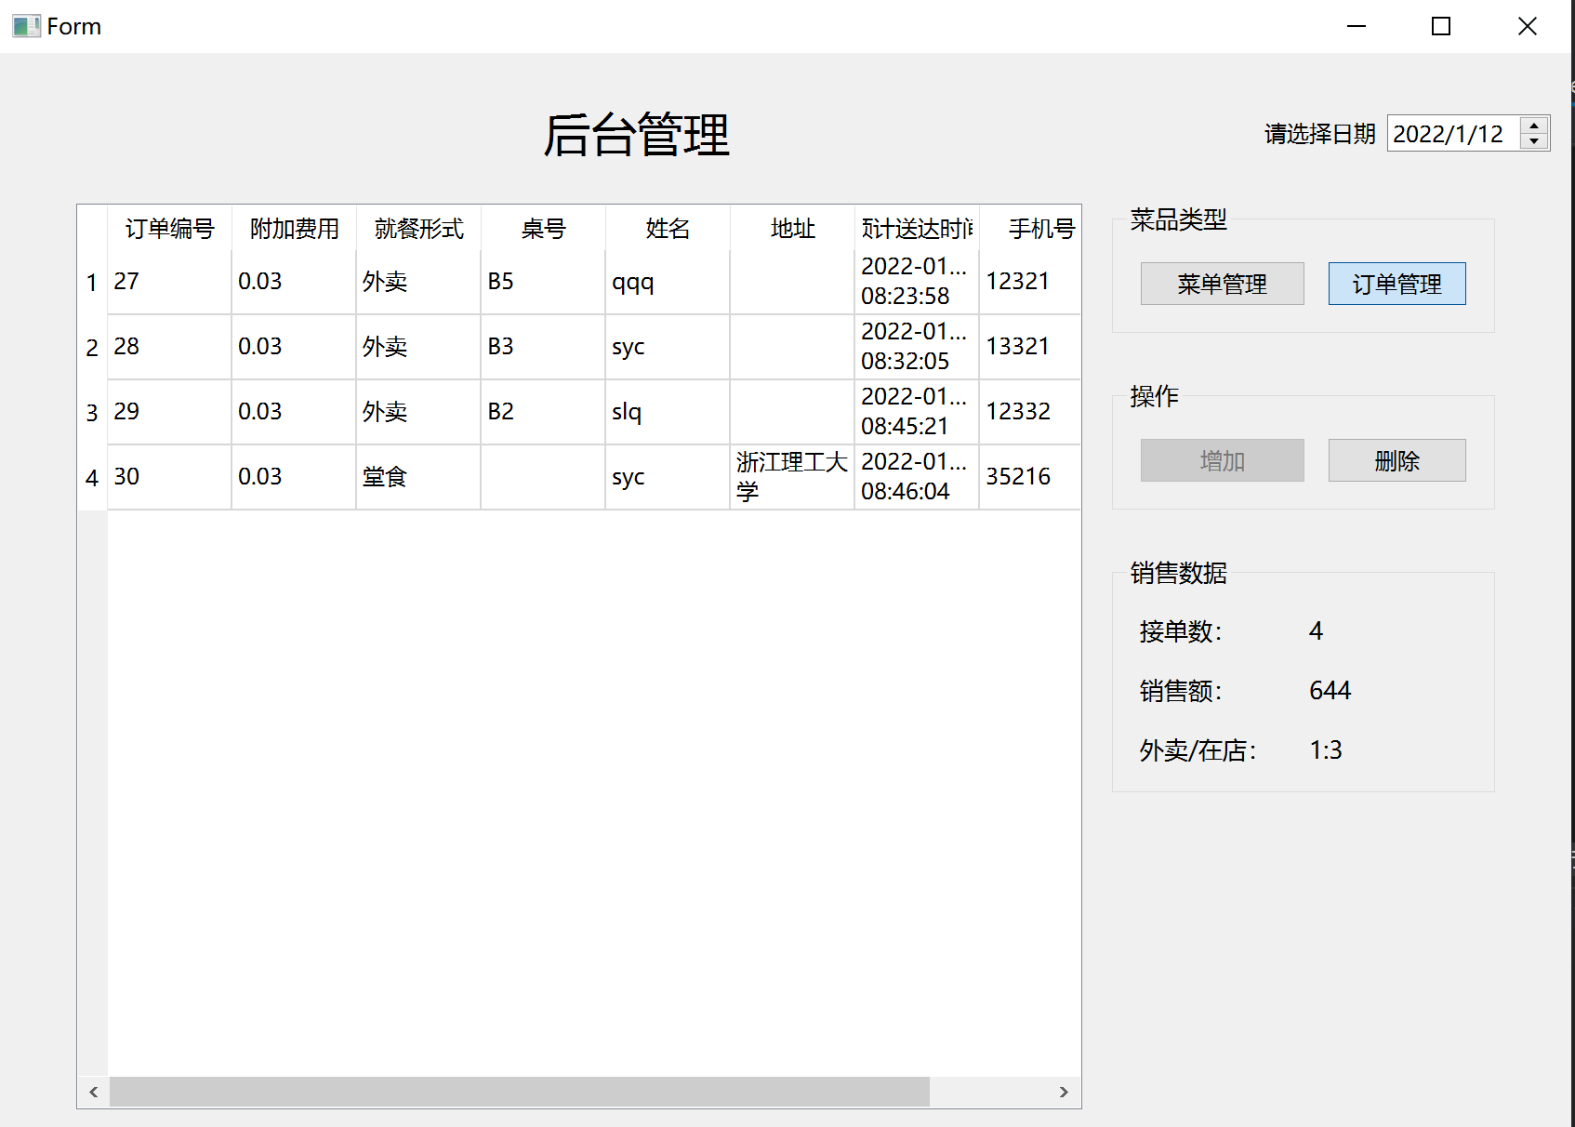Decrease date with the down stepper arrow

(1534, 141)
